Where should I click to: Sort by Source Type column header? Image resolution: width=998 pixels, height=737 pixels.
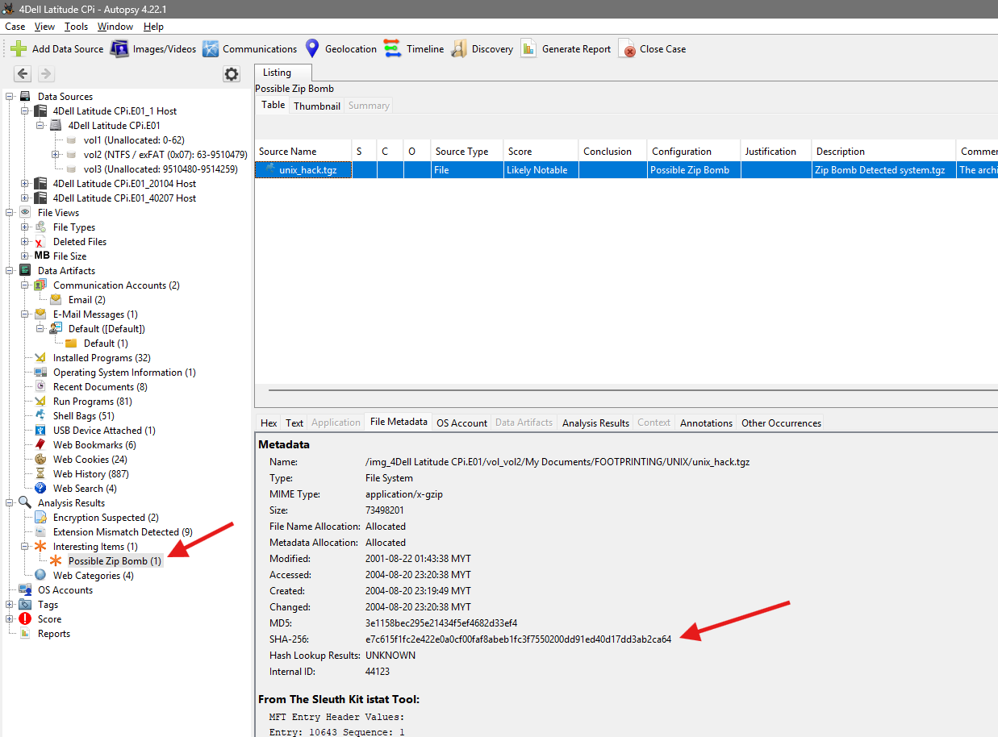click(467, 151)
